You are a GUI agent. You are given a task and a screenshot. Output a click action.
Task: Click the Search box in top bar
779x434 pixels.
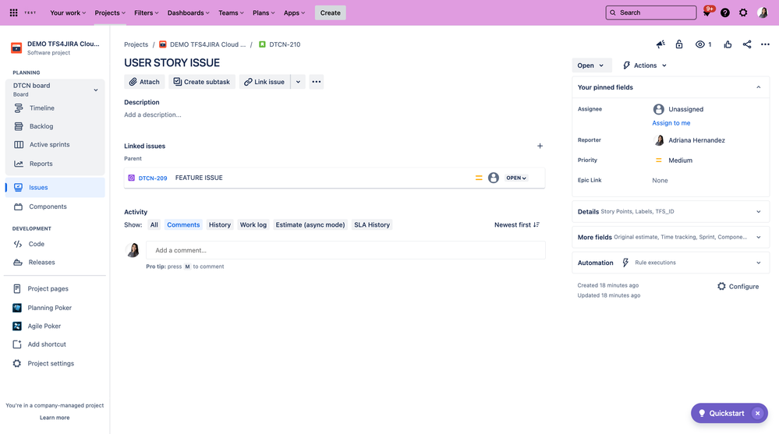point(651,12)
